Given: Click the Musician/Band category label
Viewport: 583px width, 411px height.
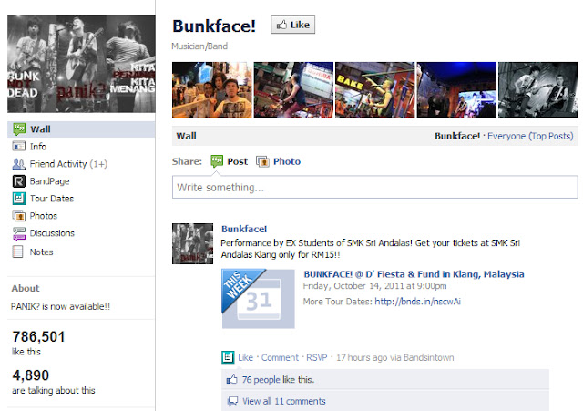Looking at the screenshot, I should [x=199, y=46].
